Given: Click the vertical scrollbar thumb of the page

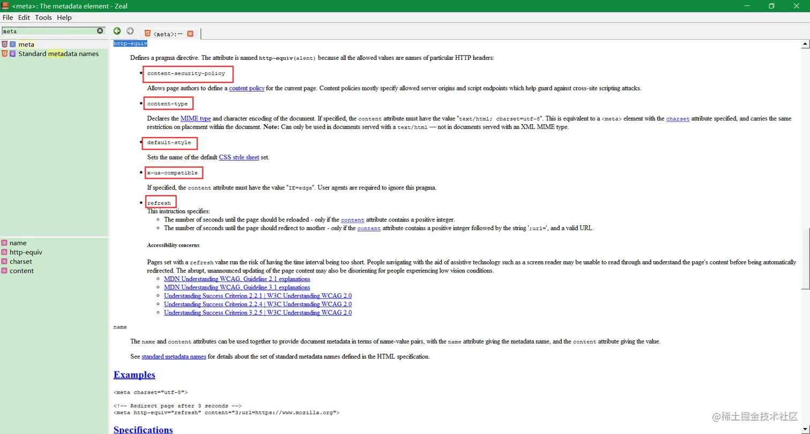Looking at the screenshot, I should (807, 258).
